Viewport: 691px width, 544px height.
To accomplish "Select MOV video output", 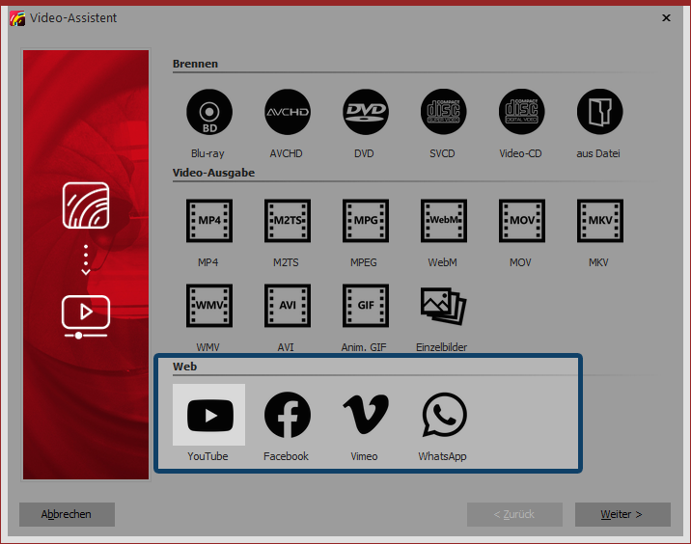I will pyautogui.click(x=521, y=223).
